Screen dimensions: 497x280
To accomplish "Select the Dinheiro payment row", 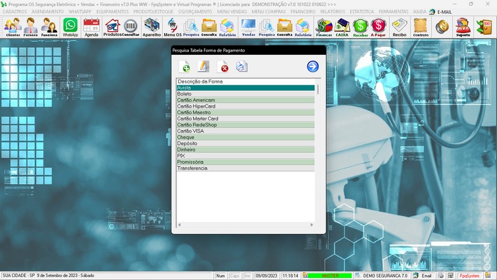I will pos(245,150).
